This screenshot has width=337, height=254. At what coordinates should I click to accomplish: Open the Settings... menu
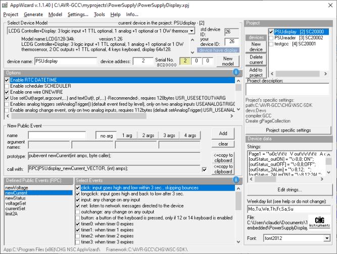point(78,14)
